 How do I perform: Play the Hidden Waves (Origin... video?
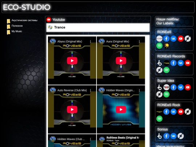pos(121,110)
